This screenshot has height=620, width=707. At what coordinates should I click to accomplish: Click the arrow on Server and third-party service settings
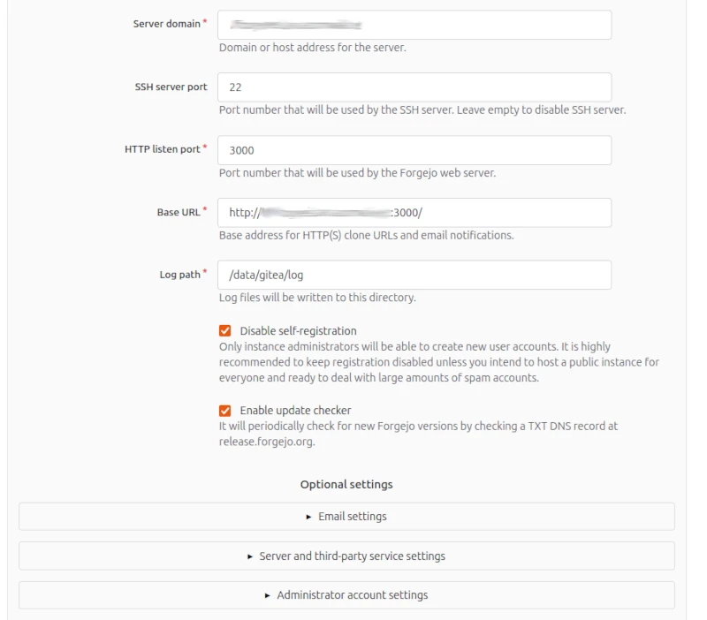(x=249, y=556)
